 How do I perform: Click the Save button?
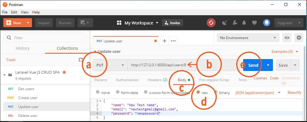click(x=283, y=65)
